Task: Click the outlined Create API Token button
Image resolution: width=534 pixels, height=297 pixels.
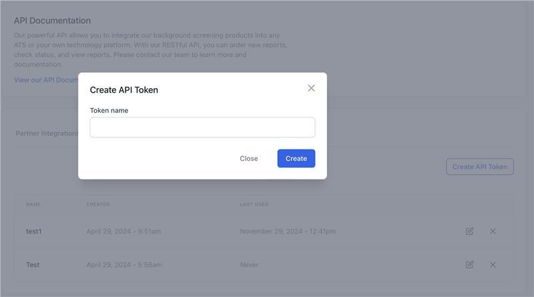Action: pyautogui.click(x=480, y=167)
